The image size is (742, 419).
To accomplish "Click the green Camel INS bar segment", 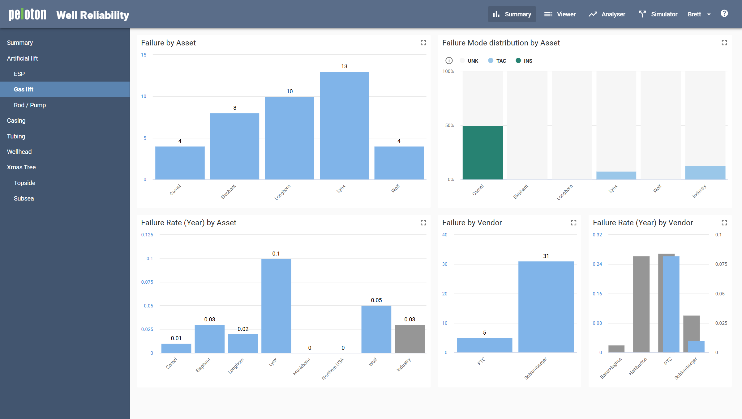I will 483,152.
